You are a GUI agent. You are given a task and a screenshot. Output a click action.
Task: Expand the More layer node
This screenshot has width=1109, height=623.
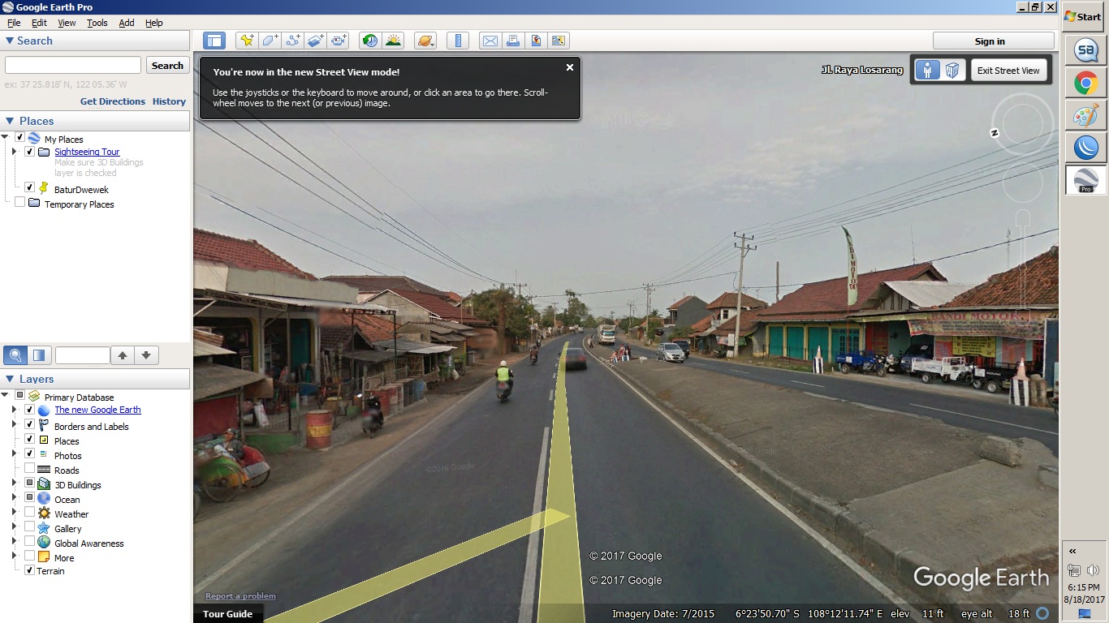[14, 556]
